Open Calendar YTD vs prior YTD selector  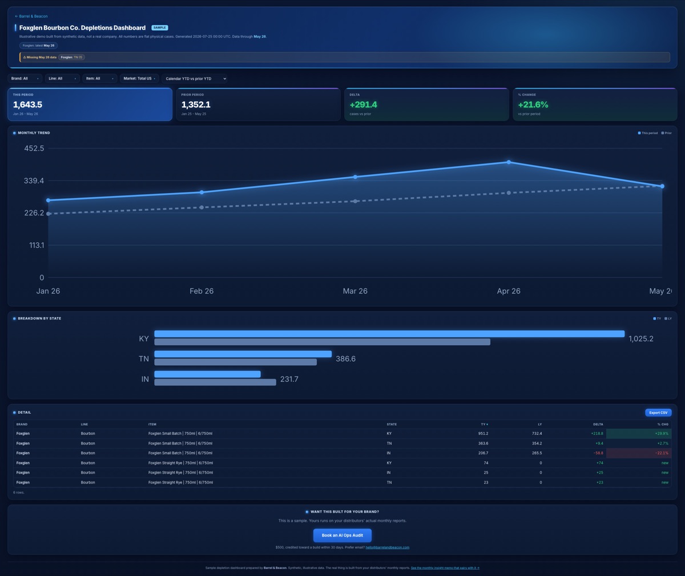[x=195, y=78]
